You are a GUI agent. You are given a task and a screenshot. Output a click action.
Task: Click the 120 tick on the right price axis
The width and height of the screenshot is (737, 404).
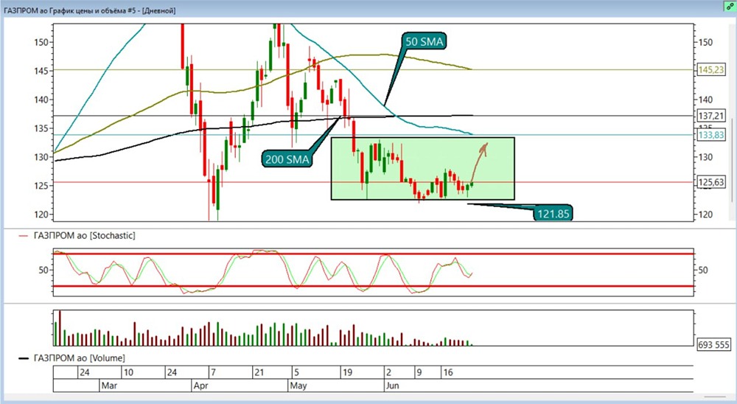(705, 215)
